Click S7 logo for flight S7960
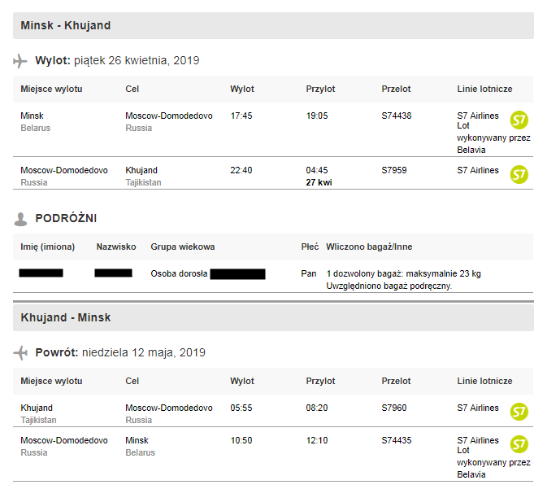547x489 pixels. pos(519,412)
